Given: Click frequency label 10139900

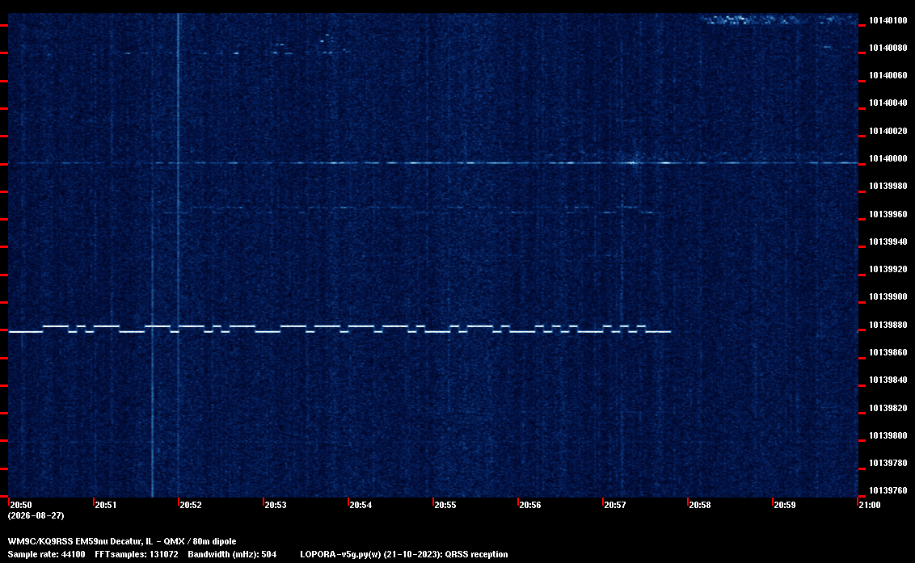Looking at the screenshot, I should 888,296.
